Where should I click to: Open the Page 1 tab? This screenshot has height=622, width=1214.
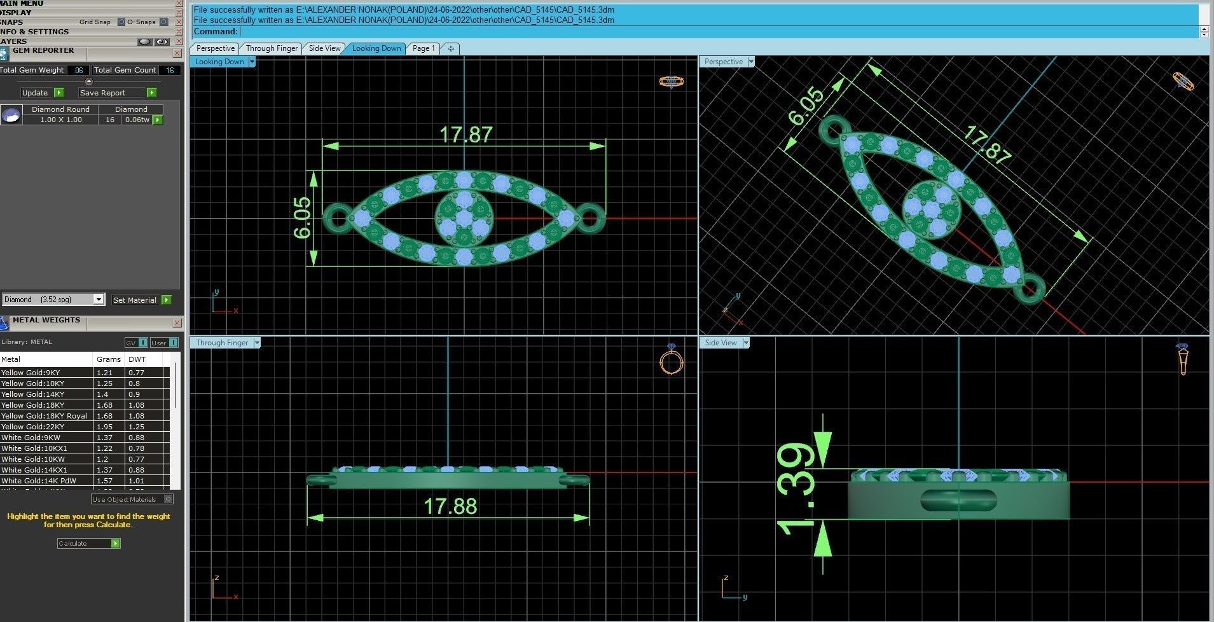click(424, 48)
